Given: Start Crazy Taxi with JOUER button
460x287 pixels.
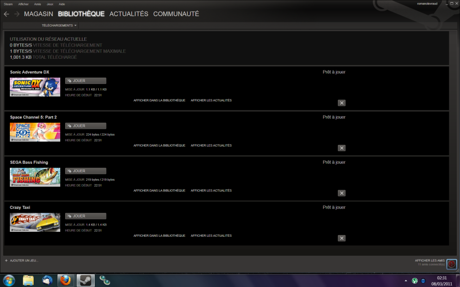Looking at the screenshot, I should pyautogui.click(x=86, y=216).
